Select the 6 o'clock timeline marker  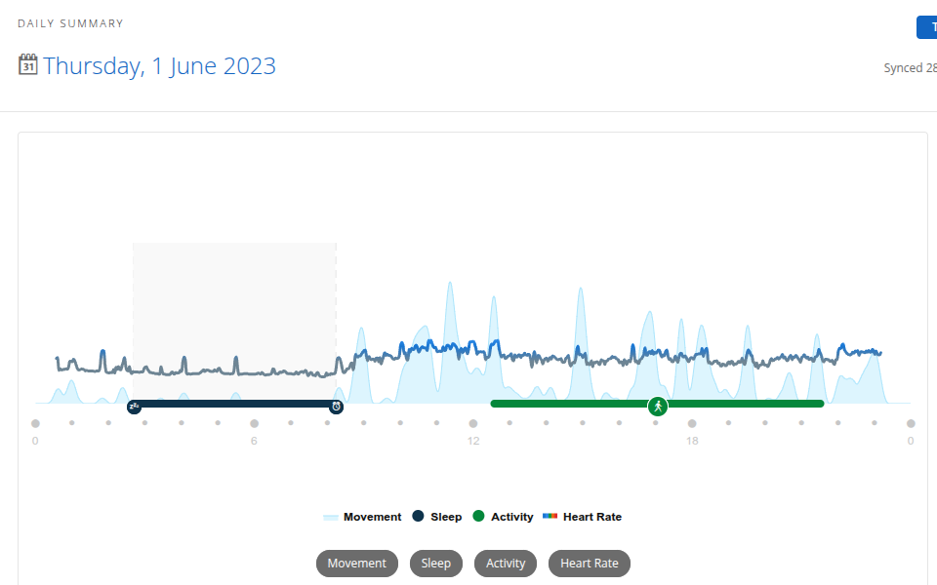254,423
